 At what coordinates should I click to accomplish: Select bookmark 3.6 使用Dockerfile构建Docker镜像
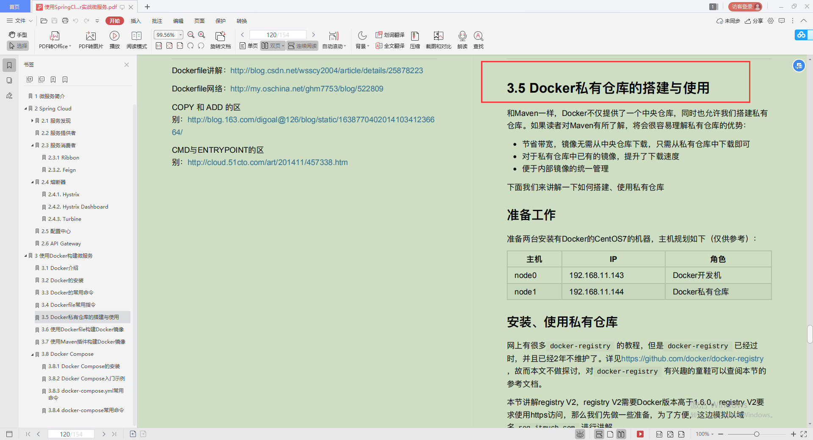coord(83,330)
